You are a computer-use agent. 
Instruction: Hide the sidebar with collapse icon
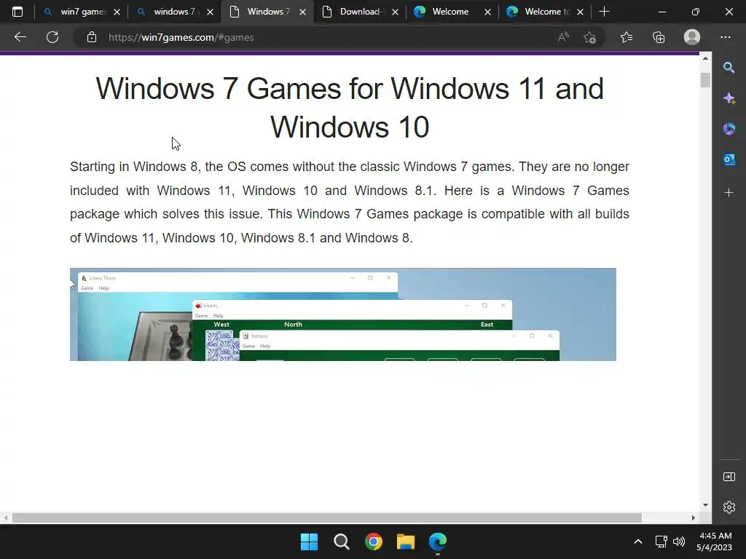pyautogui.click(x=729, y=477)
